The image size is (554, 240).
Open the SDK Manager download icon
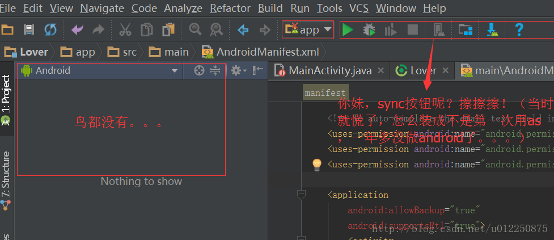point(492,30)
